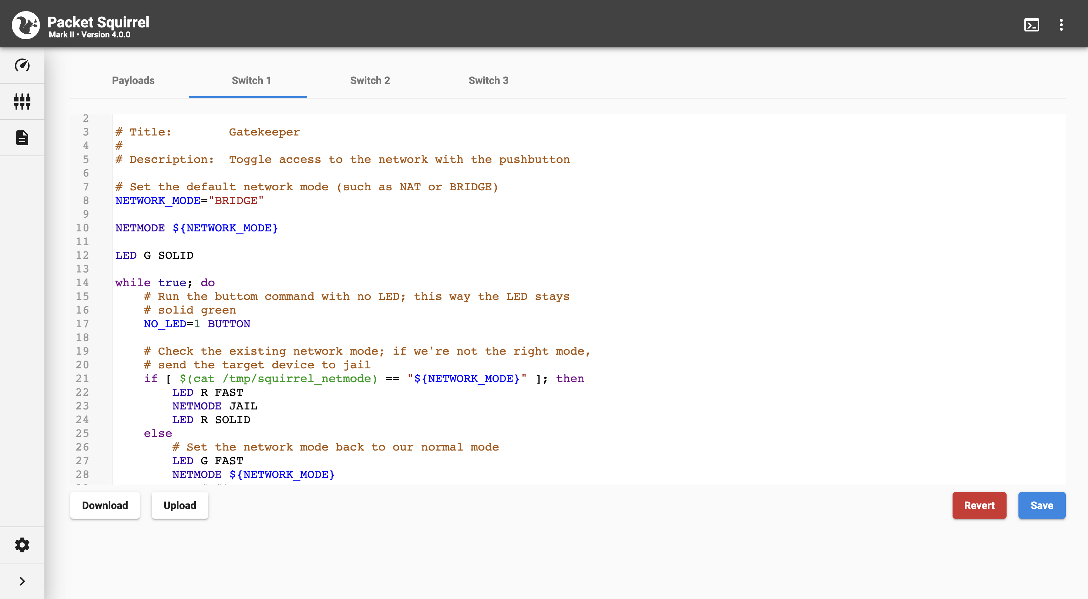Switch to the Switch 2 tab
Screen dimensions: 1088x599
tap(370, 80)
